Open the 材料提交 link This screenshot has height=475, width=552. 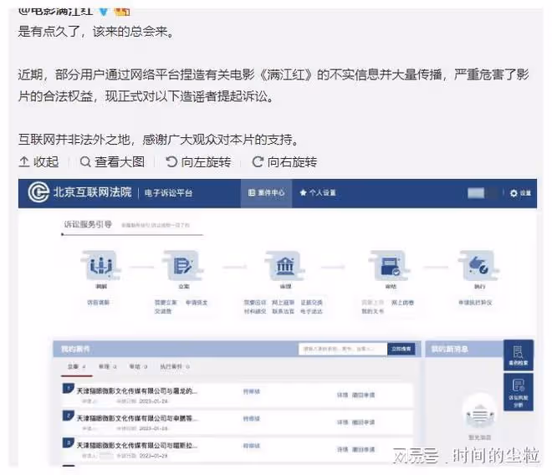click(255, 311)
